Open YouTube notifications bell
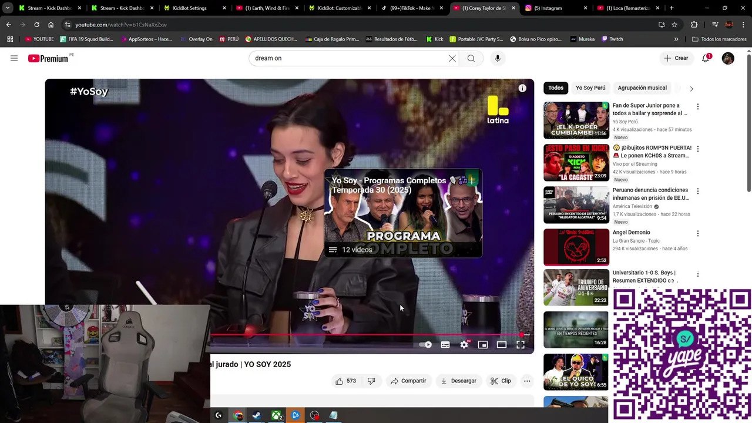Viewport: 752px width, 423px height. tap(706, 58)
